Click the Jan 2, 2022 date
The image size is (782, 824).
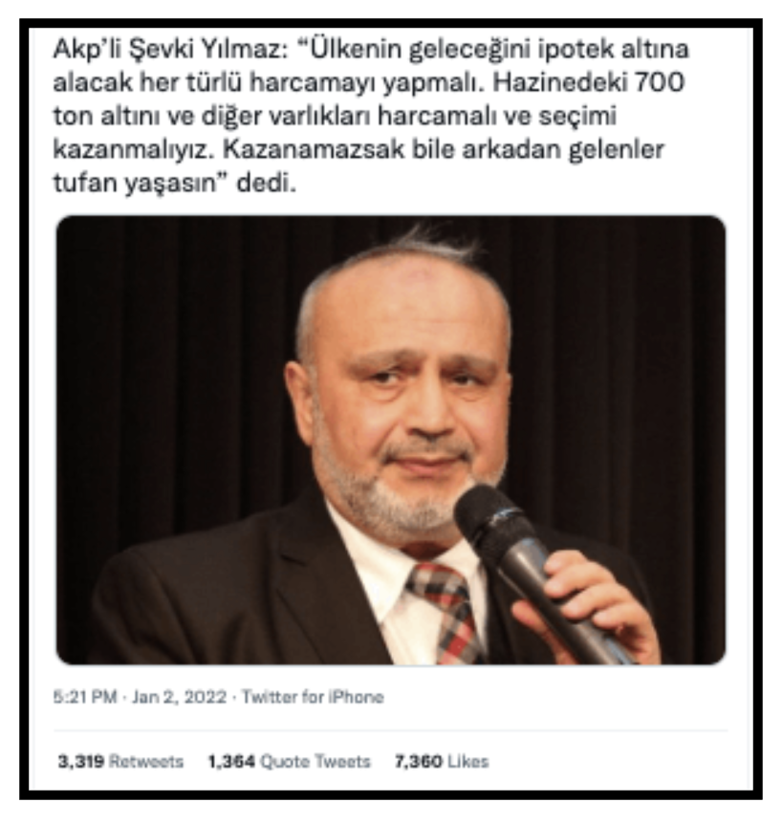pyautogui.click(x=179, y=697)
